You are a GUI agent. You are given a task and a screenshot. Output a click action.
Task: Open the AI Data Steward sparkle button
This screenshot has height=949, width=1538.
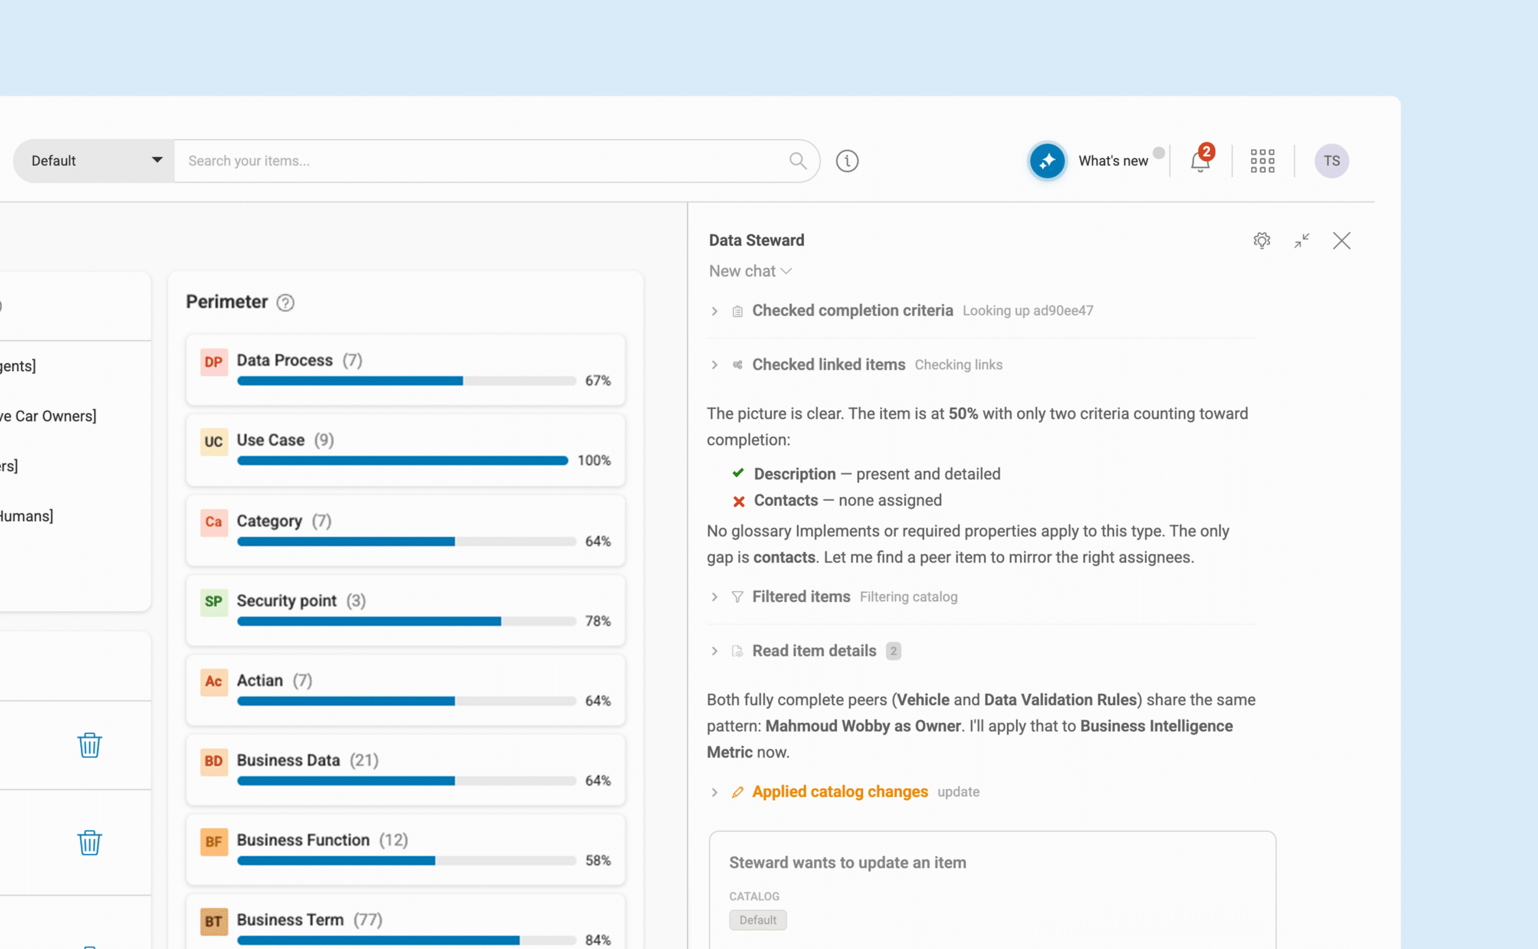click(x=1047, y=162)
